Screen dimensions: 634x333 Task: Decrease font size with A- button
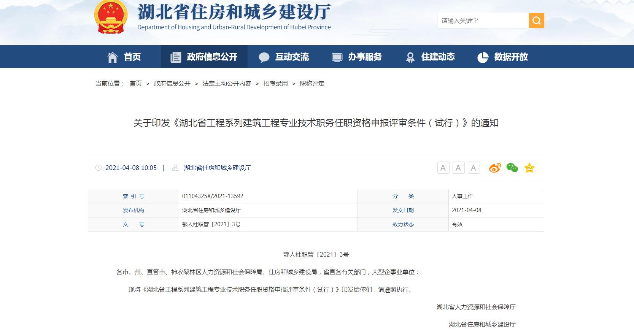click(458, 168)
